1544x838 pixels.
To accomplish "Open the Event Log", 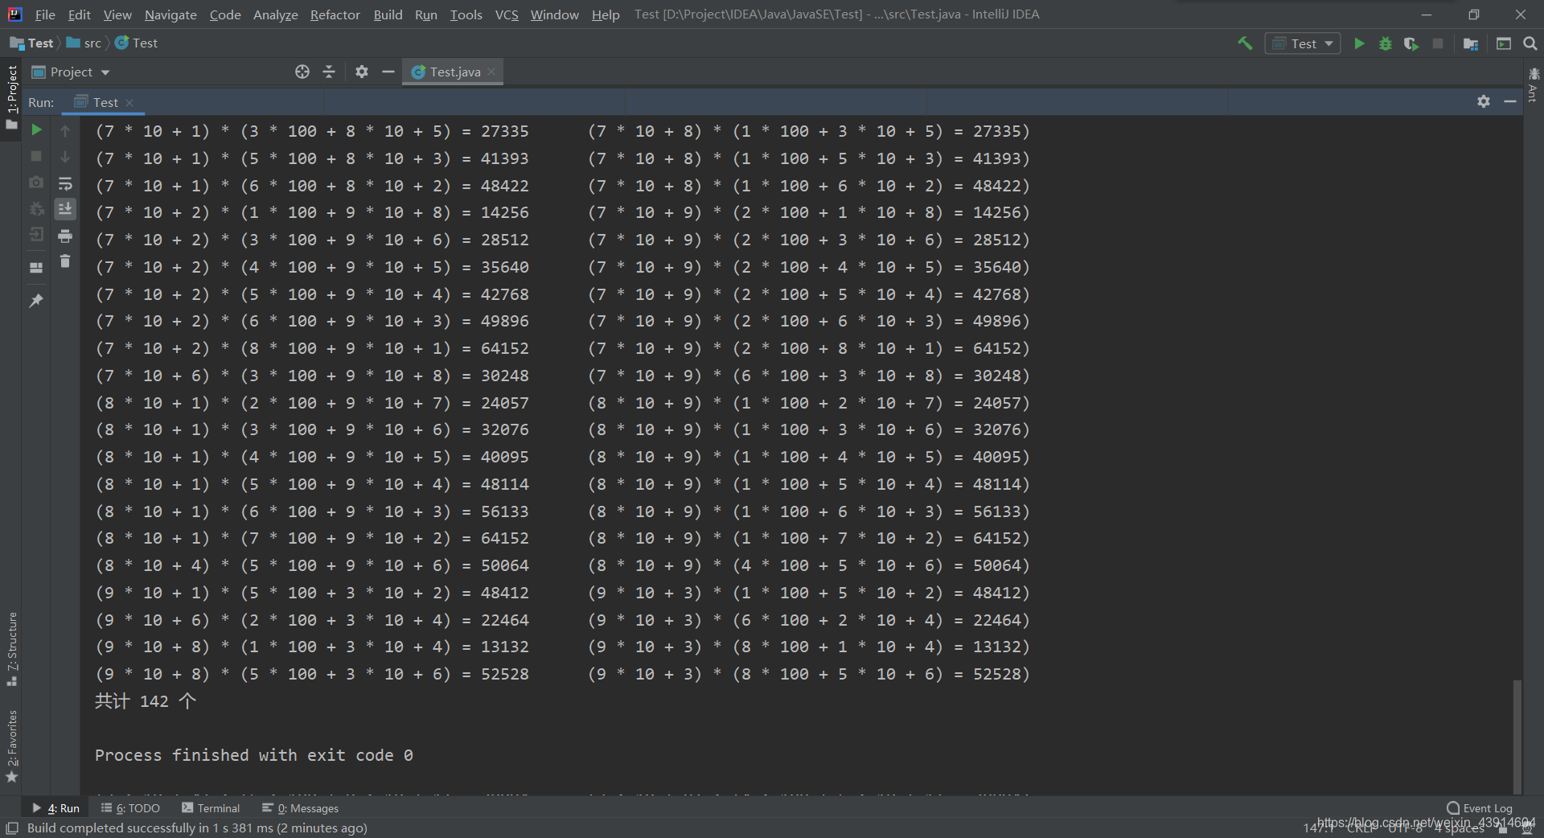I will 1479,808.
